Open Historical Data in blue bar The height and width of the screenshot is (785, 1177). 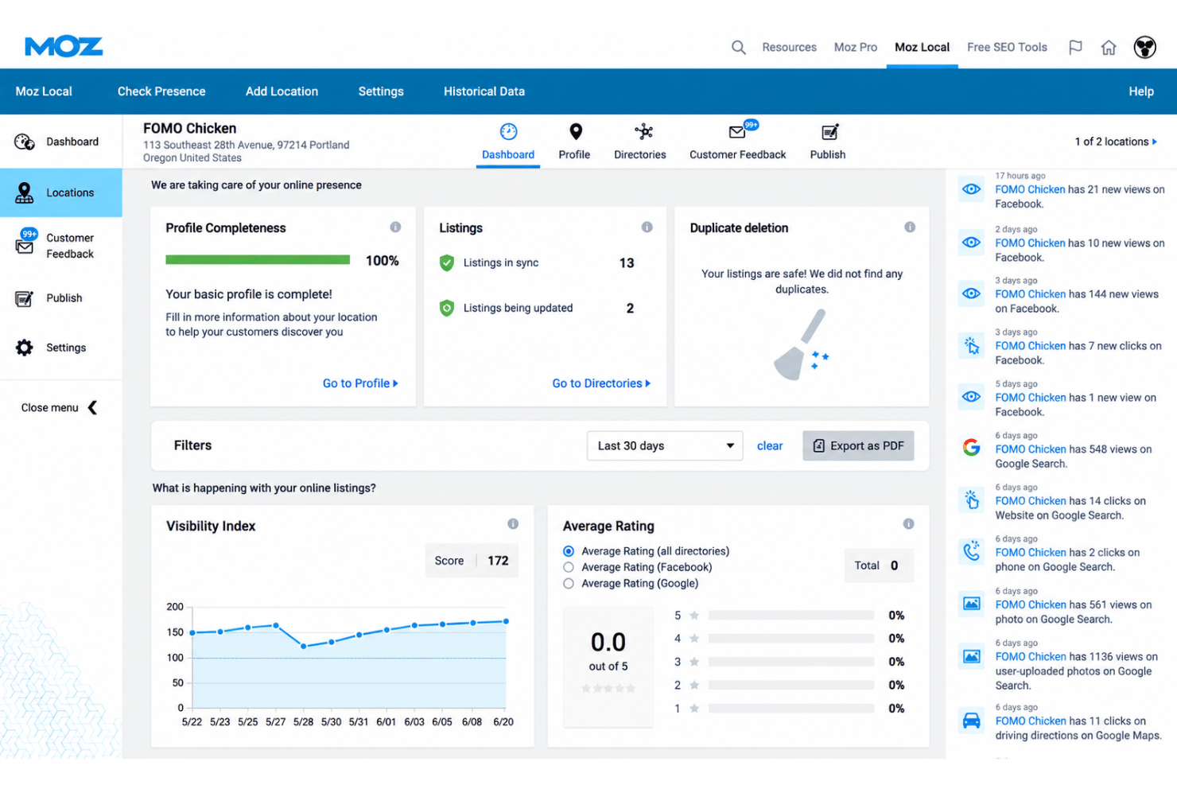[484, 91]
